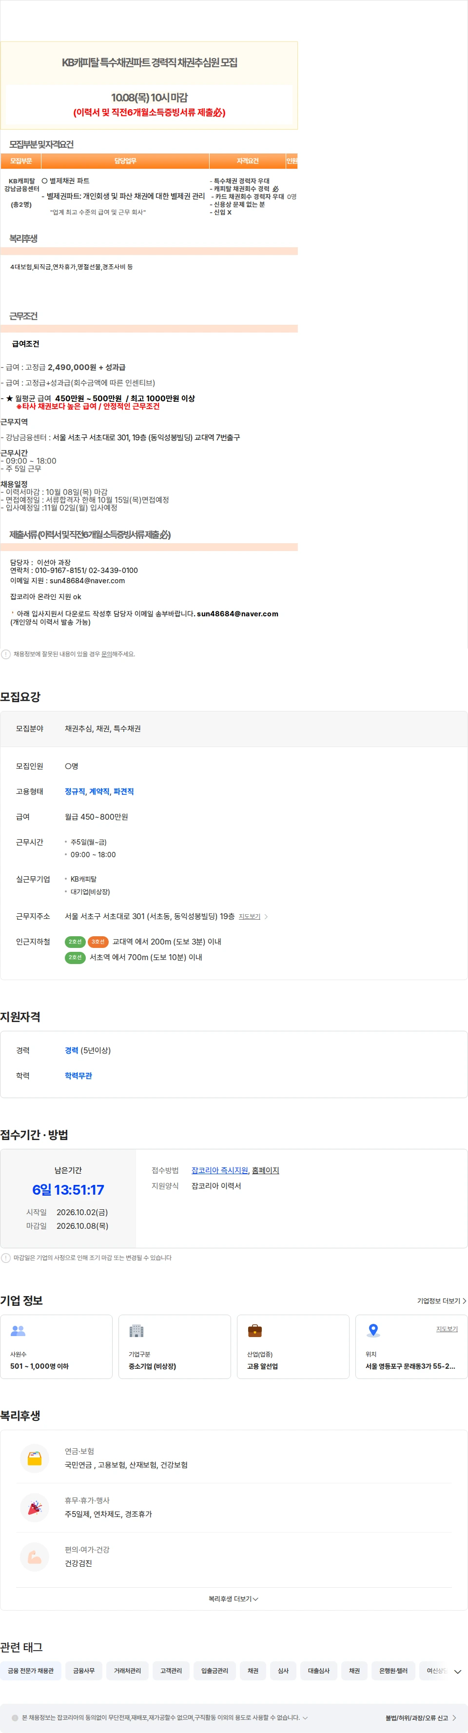Click the map pin icon on 위치 card
Screen dimensions: 468x1733
[373, 1331]
